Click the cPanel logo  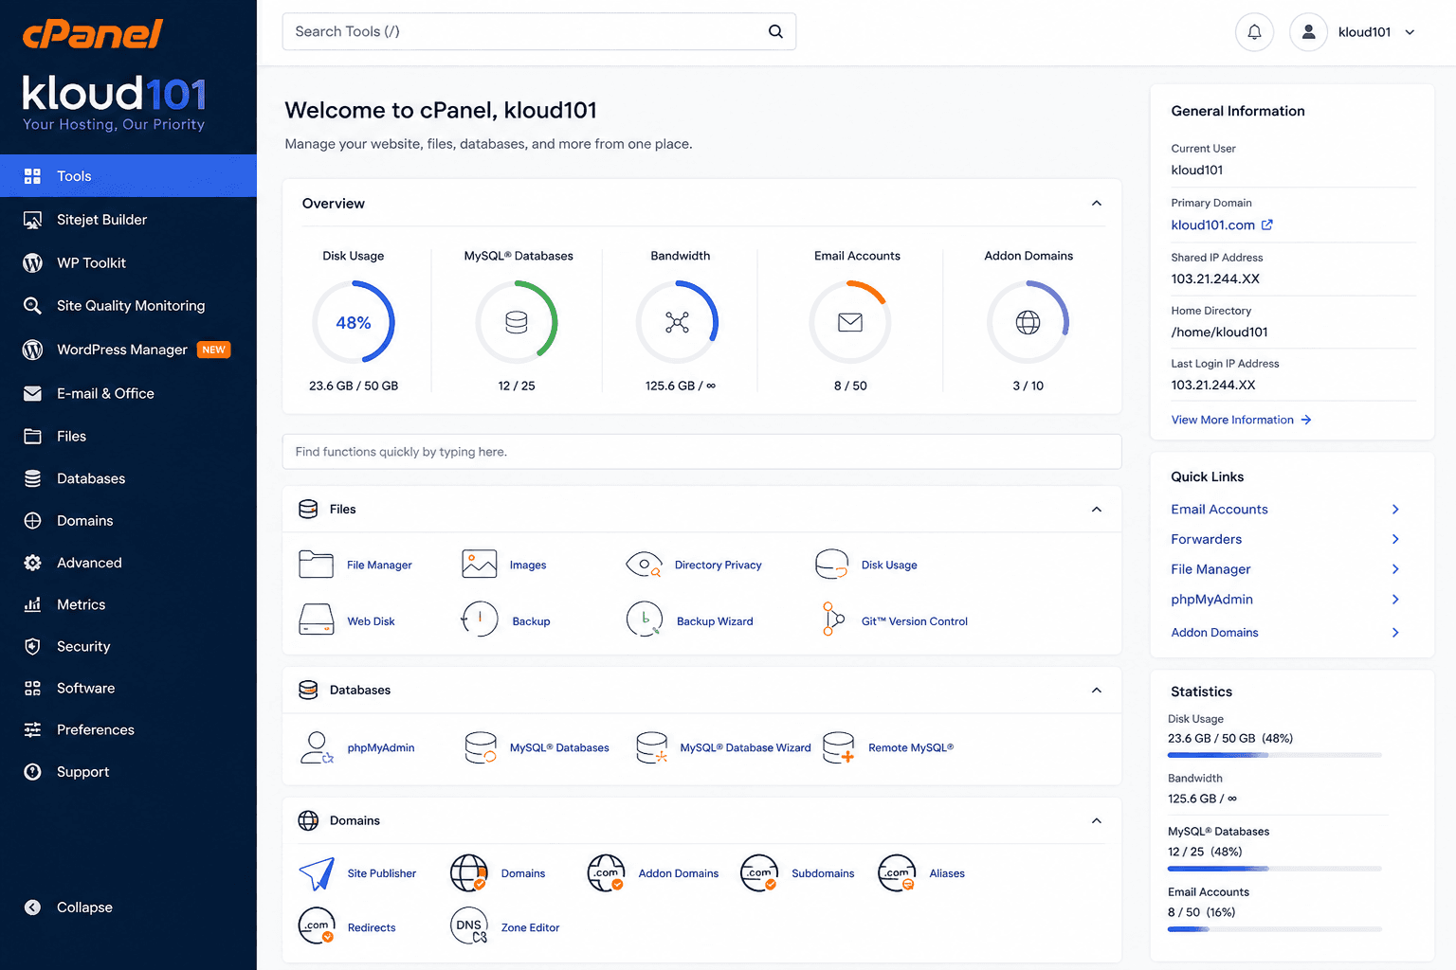[x=93, y=34]
